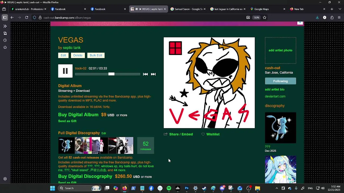
Task: Show hidden system tray icons
Action: pyautogui.click(x=277, y=188)
